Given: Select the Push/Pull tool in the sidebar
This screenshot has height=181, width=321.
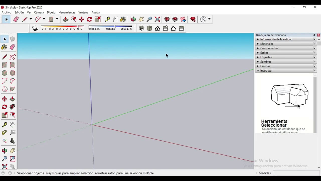Looking at the screenshot, I should [x=12, y=99].
